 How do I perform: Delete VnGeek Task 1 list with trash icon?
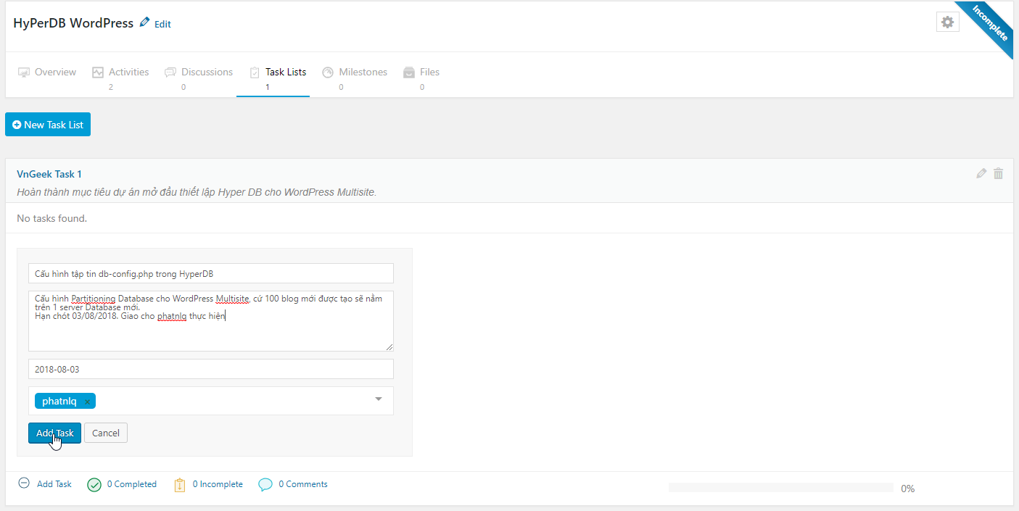(999, 173)
